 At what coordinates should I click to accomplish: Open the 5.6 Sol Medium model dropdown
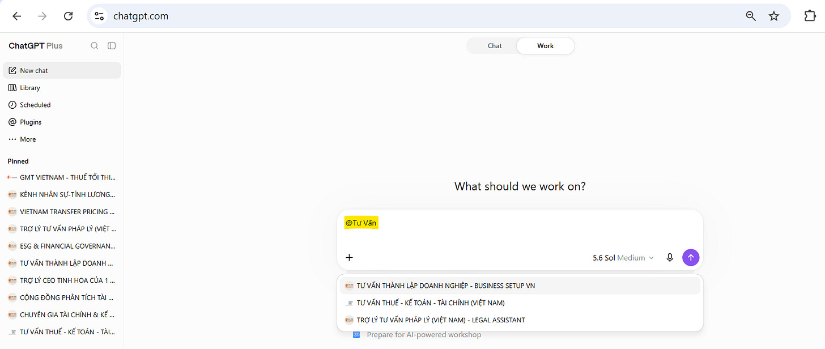(623, 258)
